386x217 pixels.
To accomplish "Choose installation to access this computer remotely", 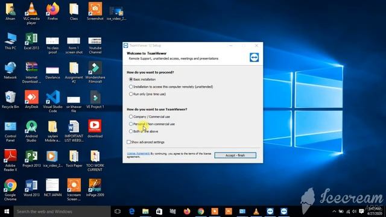I will tap(131, 87).
